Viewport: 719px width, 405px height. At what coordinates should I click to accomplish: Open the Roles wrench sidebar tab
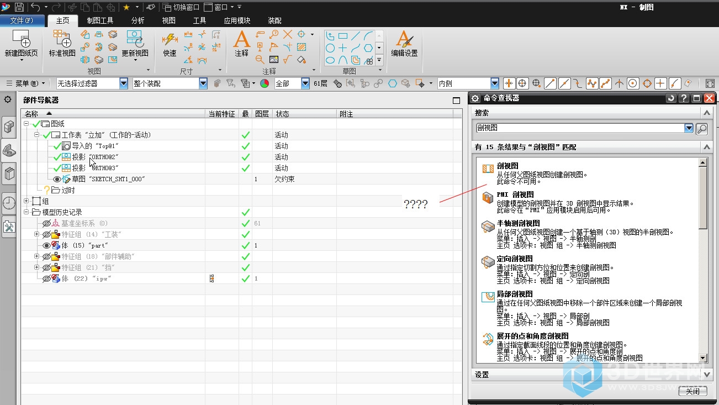tap(9, 227)
